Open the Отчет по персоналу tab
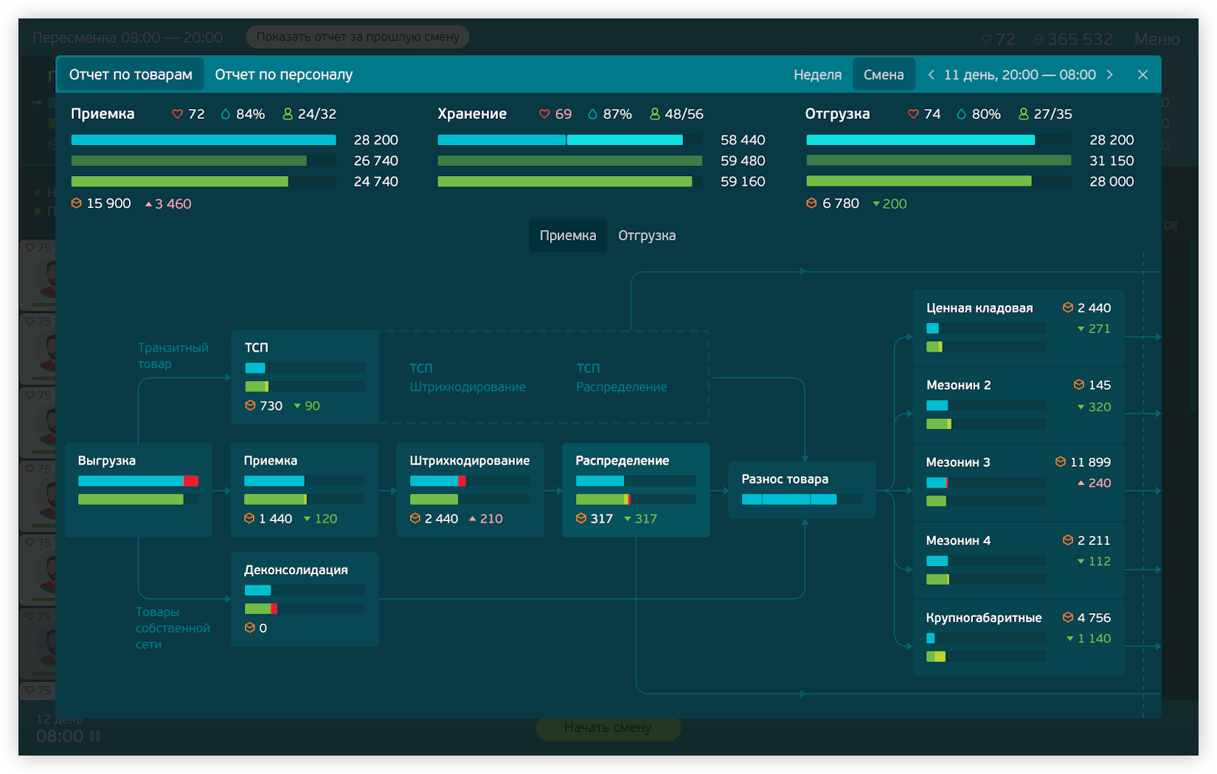This screenshot has width=1217, height=774. click(284, 74)
